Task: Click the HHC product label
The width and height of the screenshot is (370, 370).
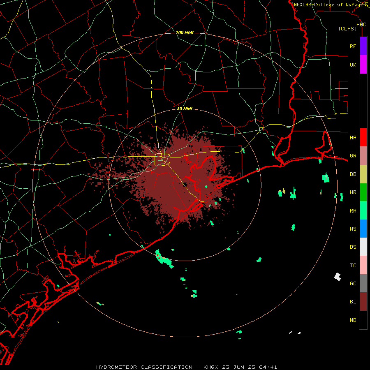Action: click(x=361, y=24)
